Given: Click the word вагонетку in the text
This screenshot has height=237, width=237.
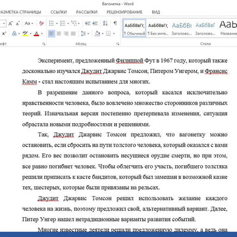Looking at the screenshot, I should [192, 134].
